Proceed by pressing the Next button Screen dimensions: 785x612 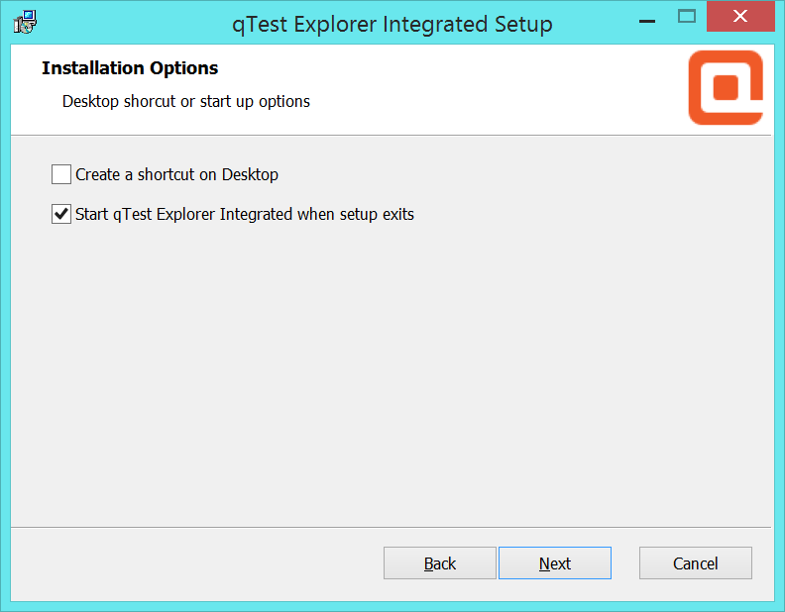pos(554,563)
